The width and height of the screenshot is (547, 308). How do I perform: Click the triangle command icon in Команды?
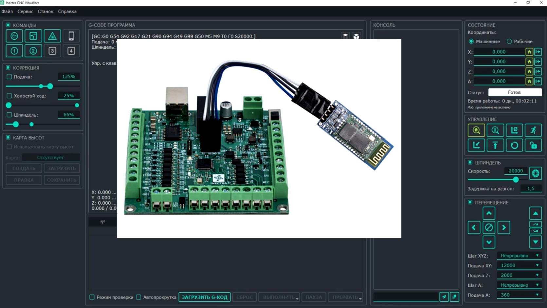pos(52,36)
